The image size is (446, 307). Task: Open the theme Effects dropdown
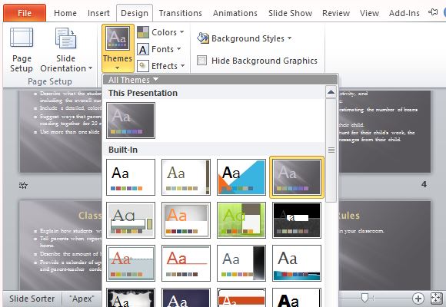click(x=161, y=66)
